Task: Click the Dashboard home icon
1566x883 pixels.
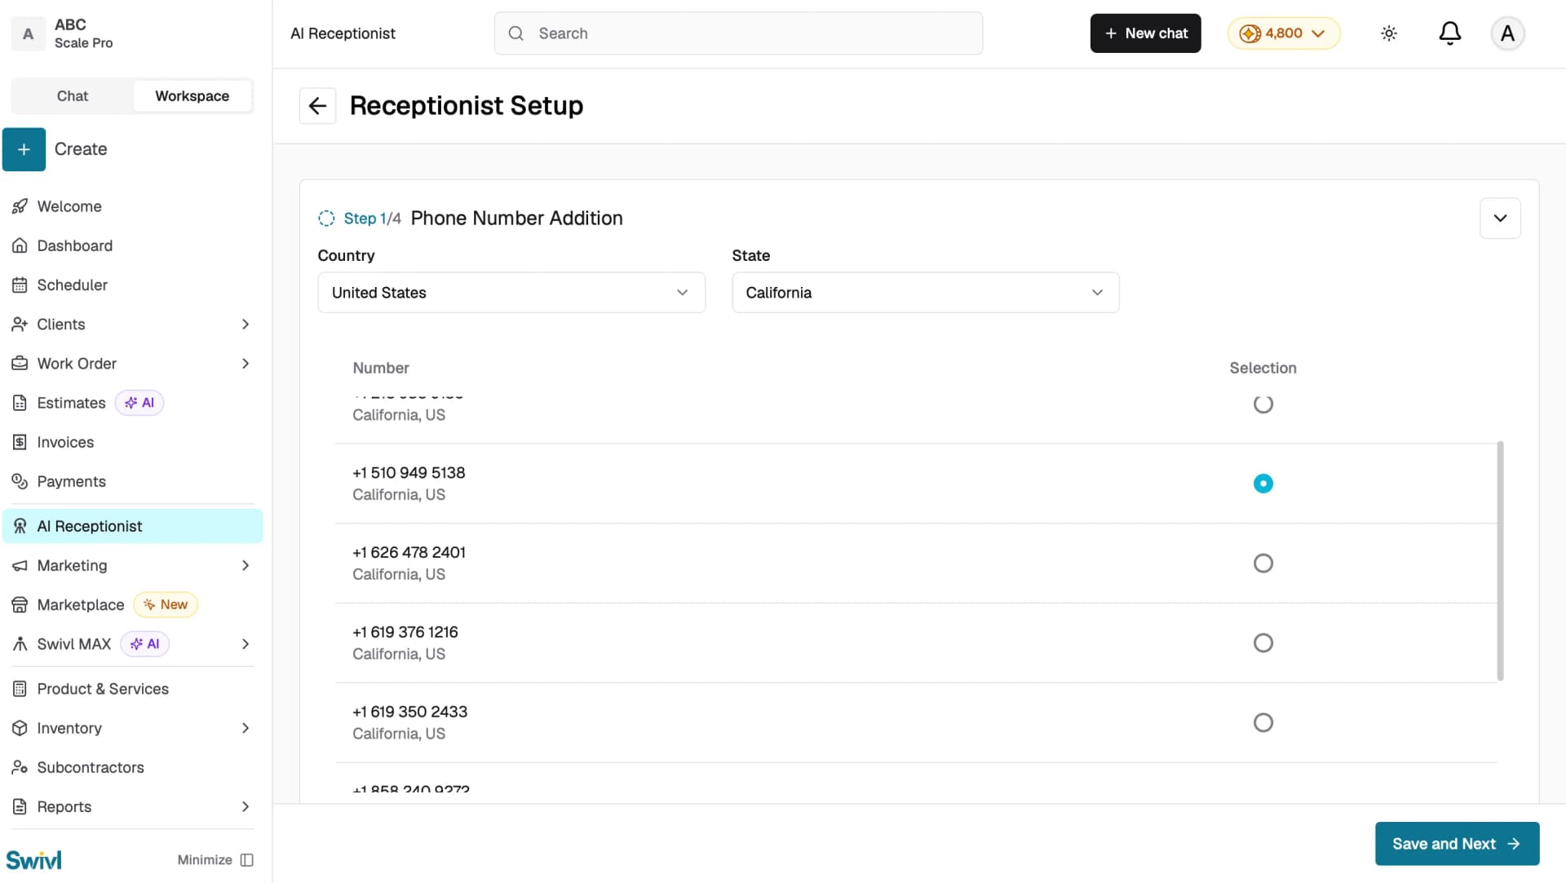Action: coord(20,245)
